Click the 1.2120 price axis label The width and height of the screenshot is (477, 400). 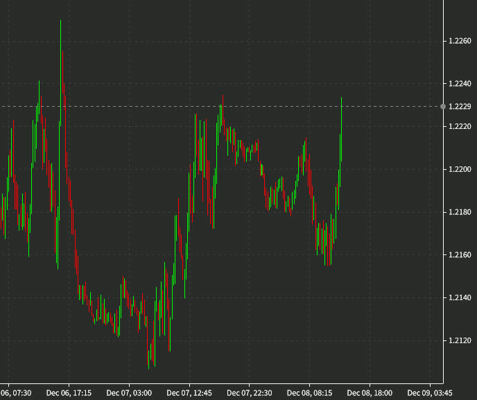(460, 340)
